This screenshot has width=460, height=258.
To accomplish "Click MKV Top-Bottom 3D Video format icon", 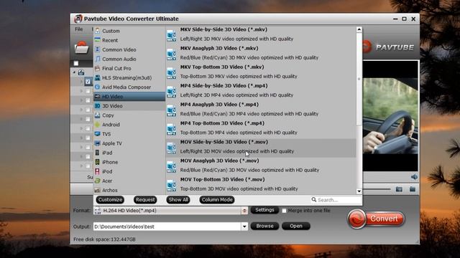I will point(171,73).
